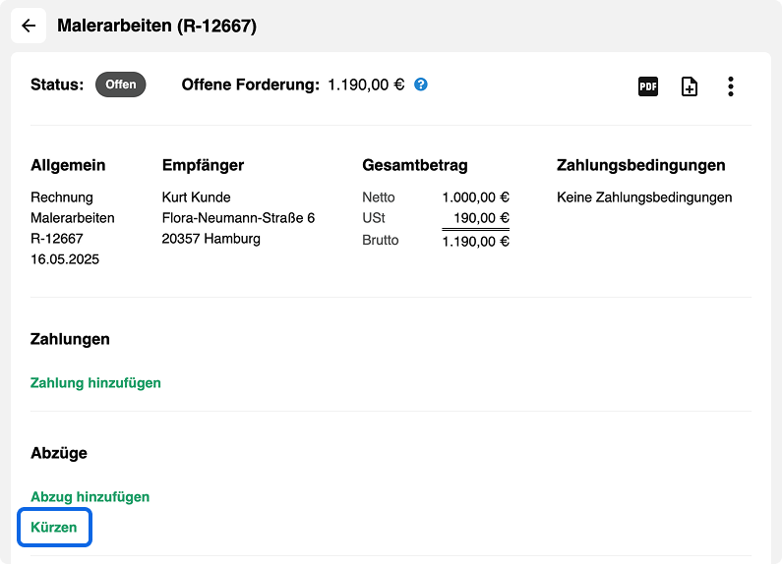Click the Kürzen link
782x564 pixels.
pyautogui.click(x=54, y=527)
